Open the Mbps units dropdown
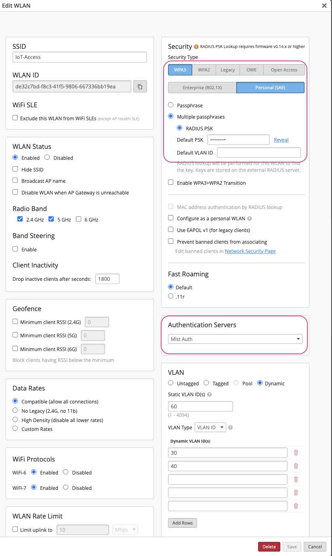 125,529
